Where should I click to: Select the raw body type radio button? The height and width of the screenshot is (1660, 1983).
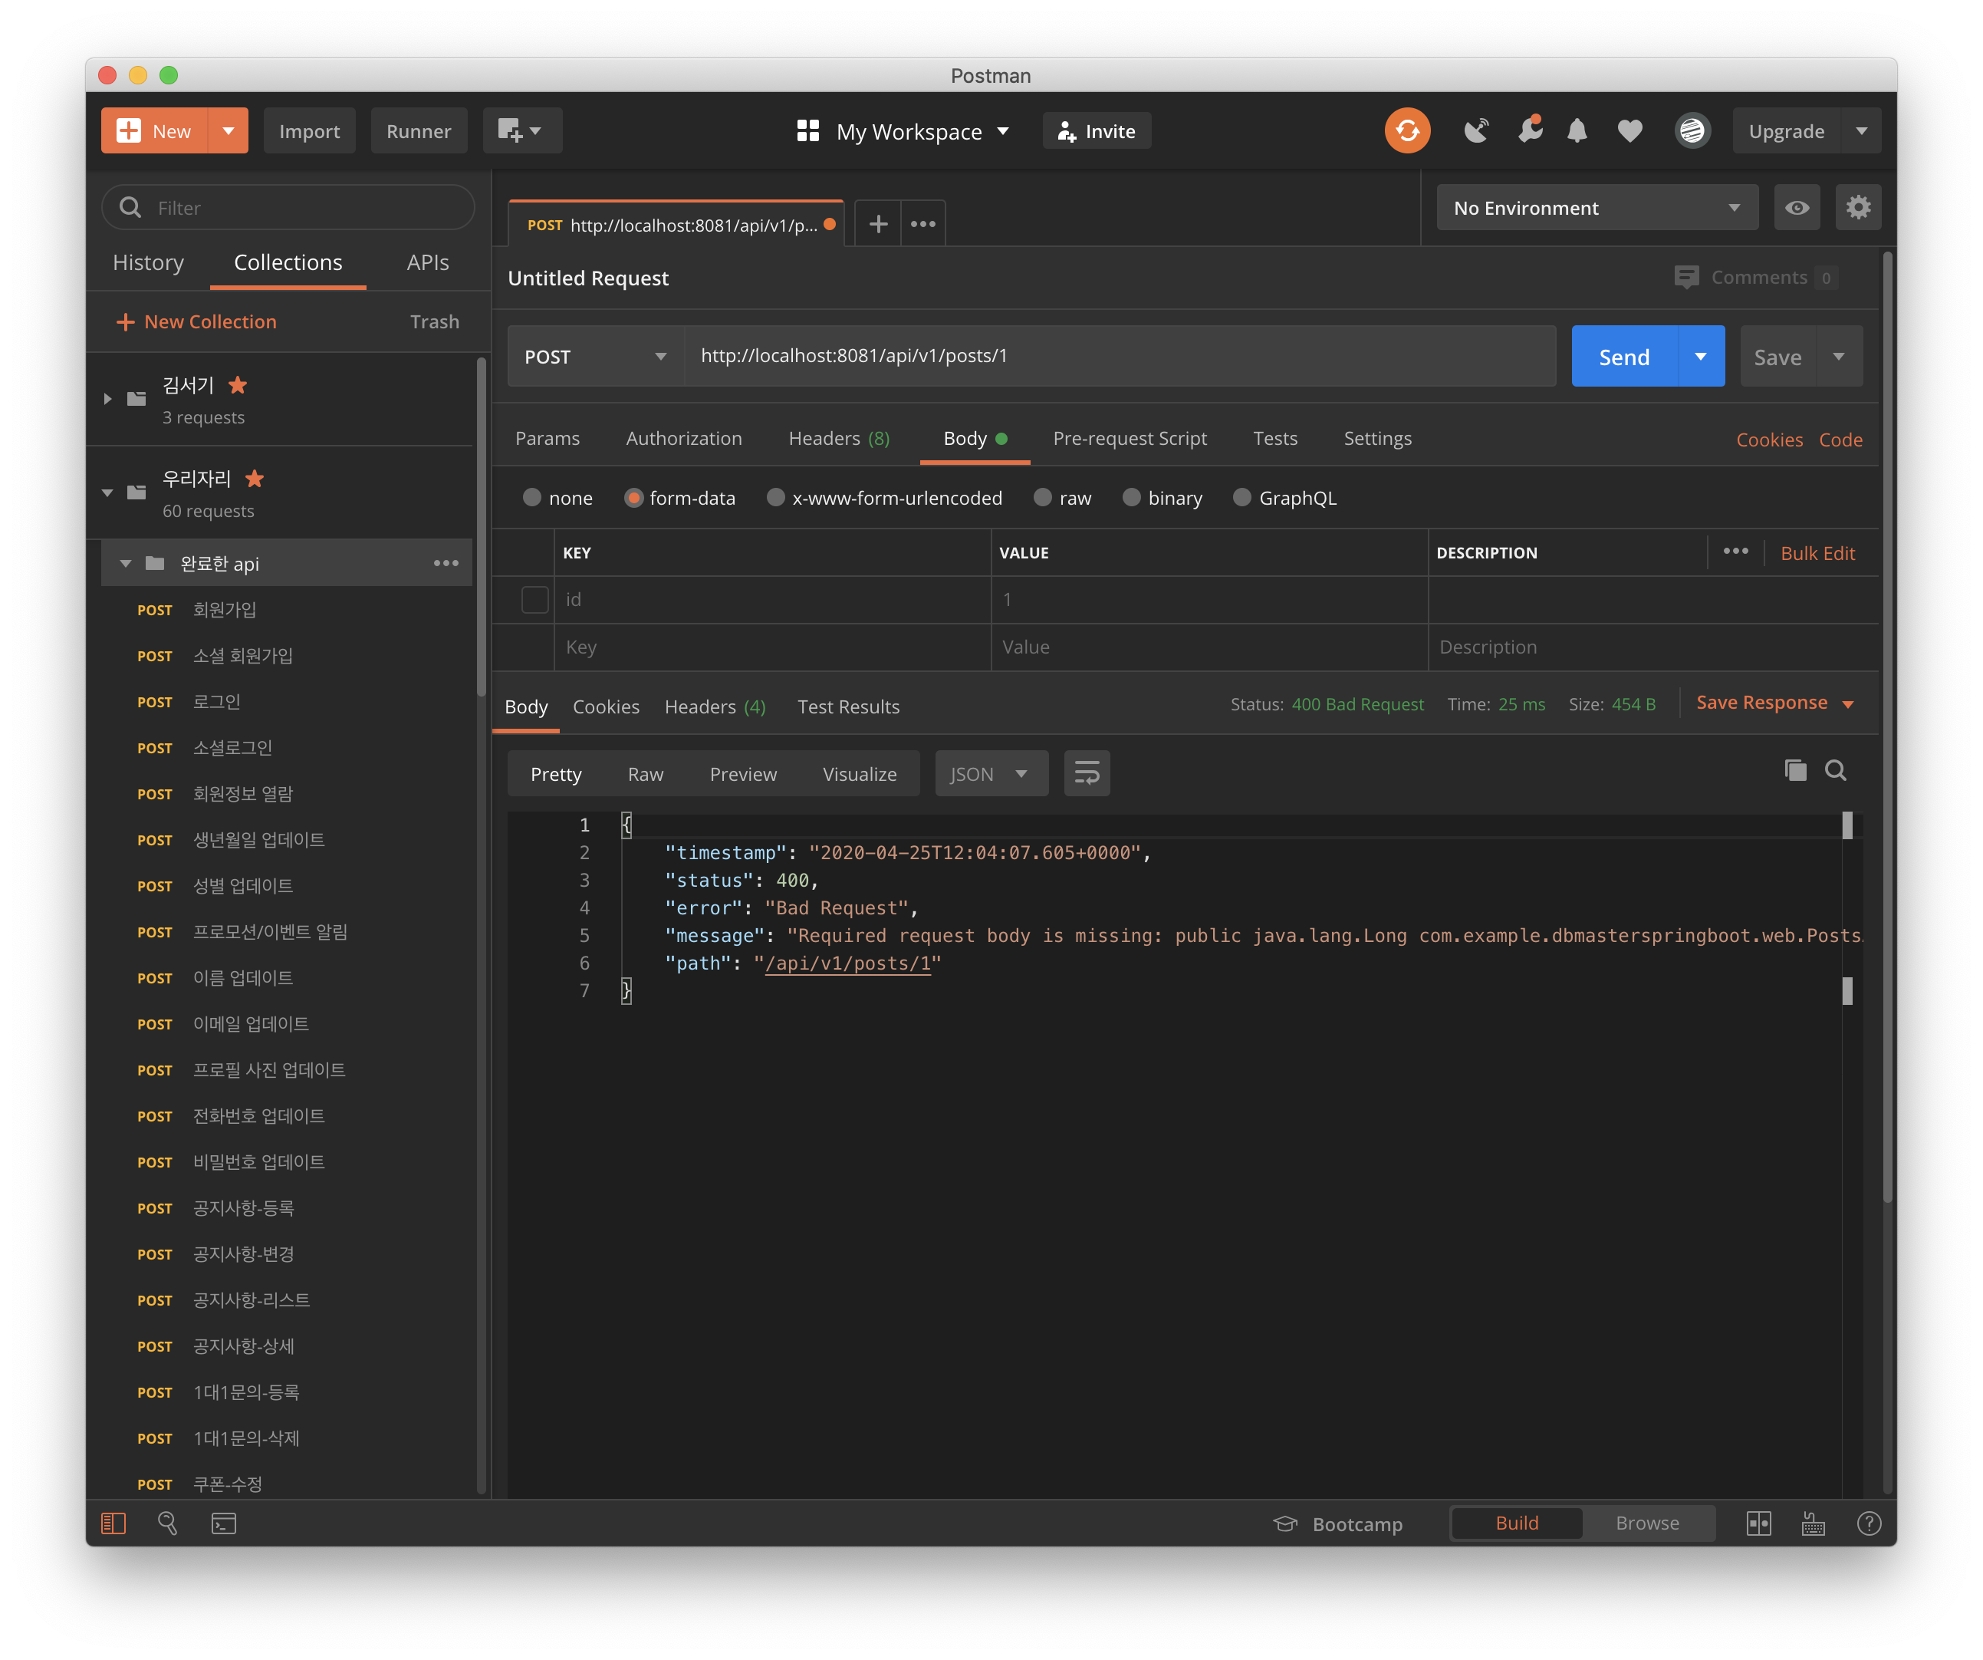point(1042,498)
